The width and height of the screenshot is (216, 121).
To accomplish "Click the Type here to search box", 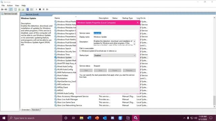I will pos(35,118).
